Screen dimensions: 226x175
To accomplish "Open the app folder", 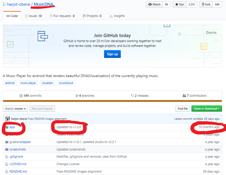I will tap(12, 127).
